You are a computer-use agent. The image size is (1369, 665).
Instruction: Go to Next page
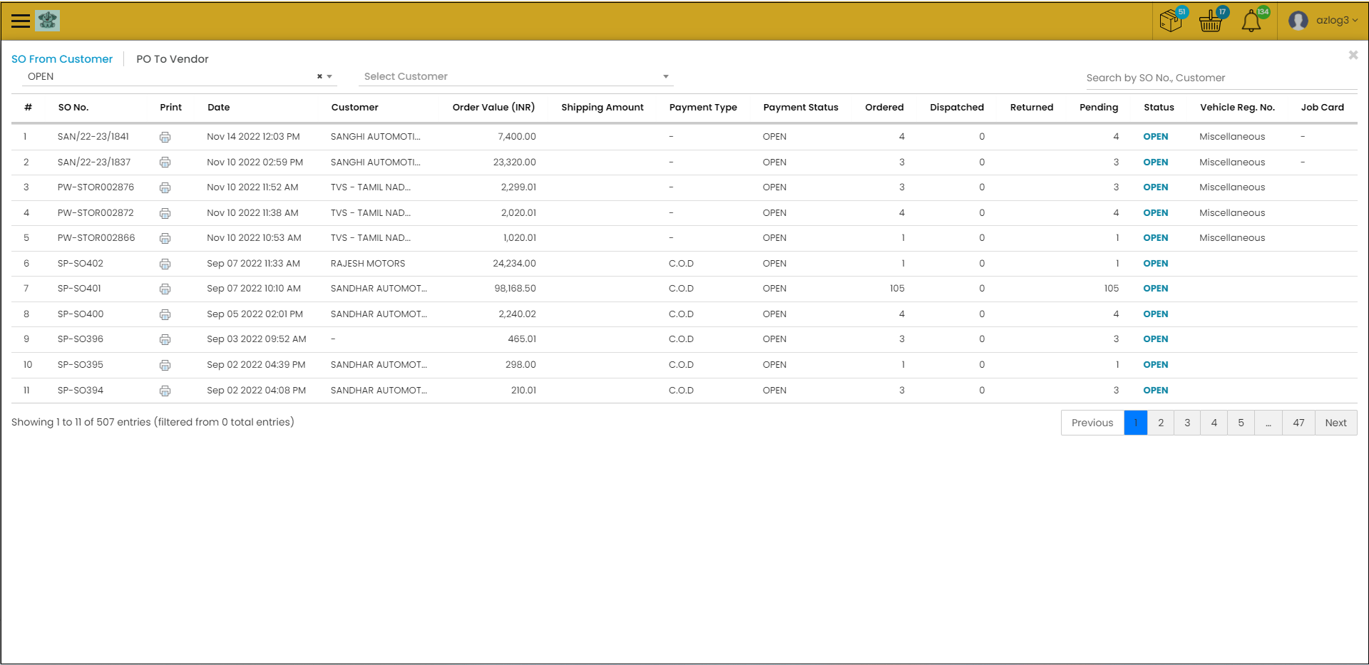[x=1335, y=423]
